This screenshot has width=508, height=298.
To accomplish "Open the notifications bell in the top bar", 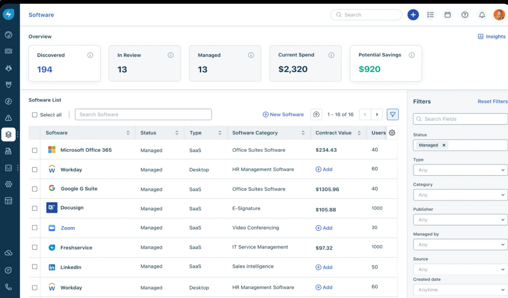I will (x=482, y=15).
